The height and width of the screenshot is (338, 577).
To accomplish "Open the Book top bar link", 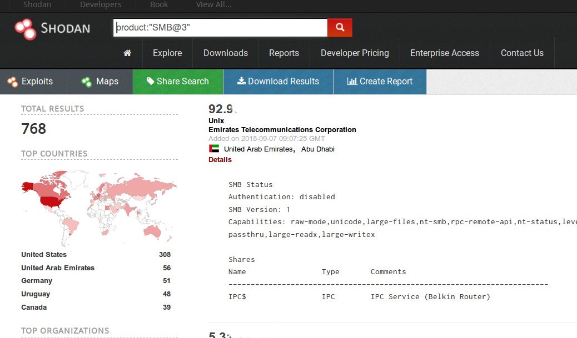I will point(159,4).
